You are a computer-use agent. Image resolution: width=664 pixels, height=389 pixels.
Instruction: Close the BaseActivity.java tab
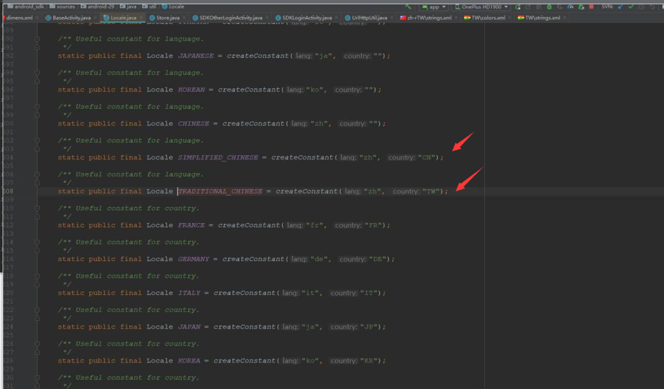(96, 18)
